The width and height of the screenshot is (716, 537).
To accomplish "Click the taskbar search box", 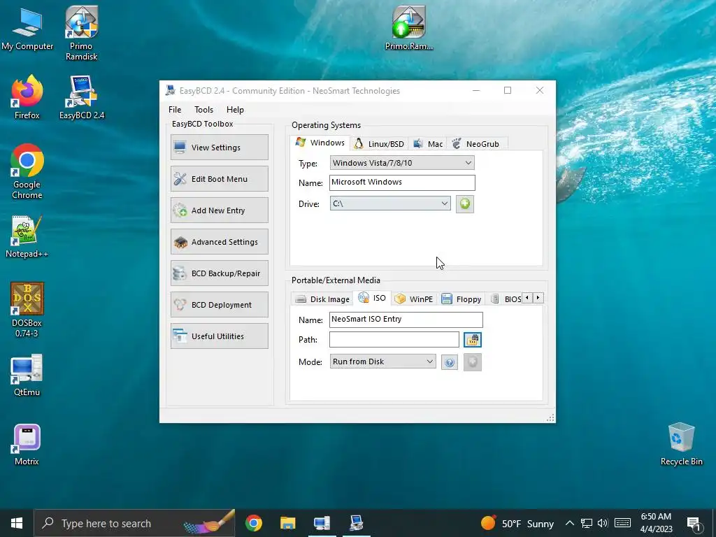I will (x=134, y=523).
